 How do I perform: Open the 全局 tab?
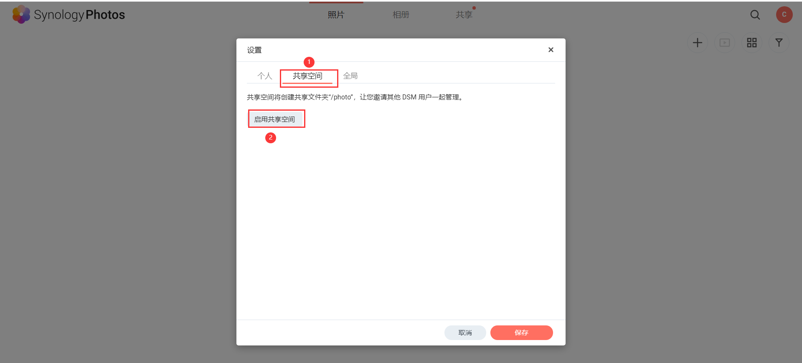pos(350,76)
